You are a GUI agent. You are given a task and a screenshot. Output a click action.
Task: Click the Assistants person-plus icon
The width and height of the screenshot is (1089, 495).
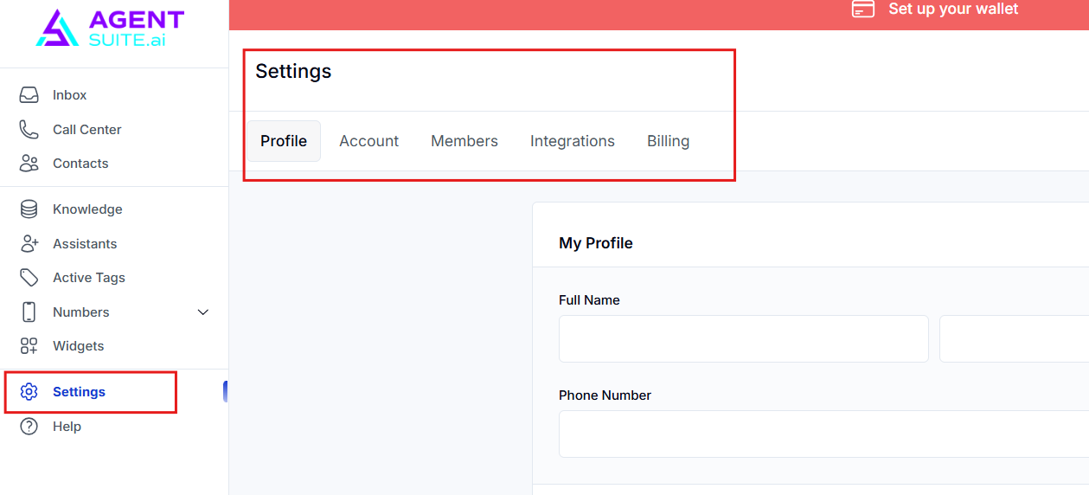point(29,244)
